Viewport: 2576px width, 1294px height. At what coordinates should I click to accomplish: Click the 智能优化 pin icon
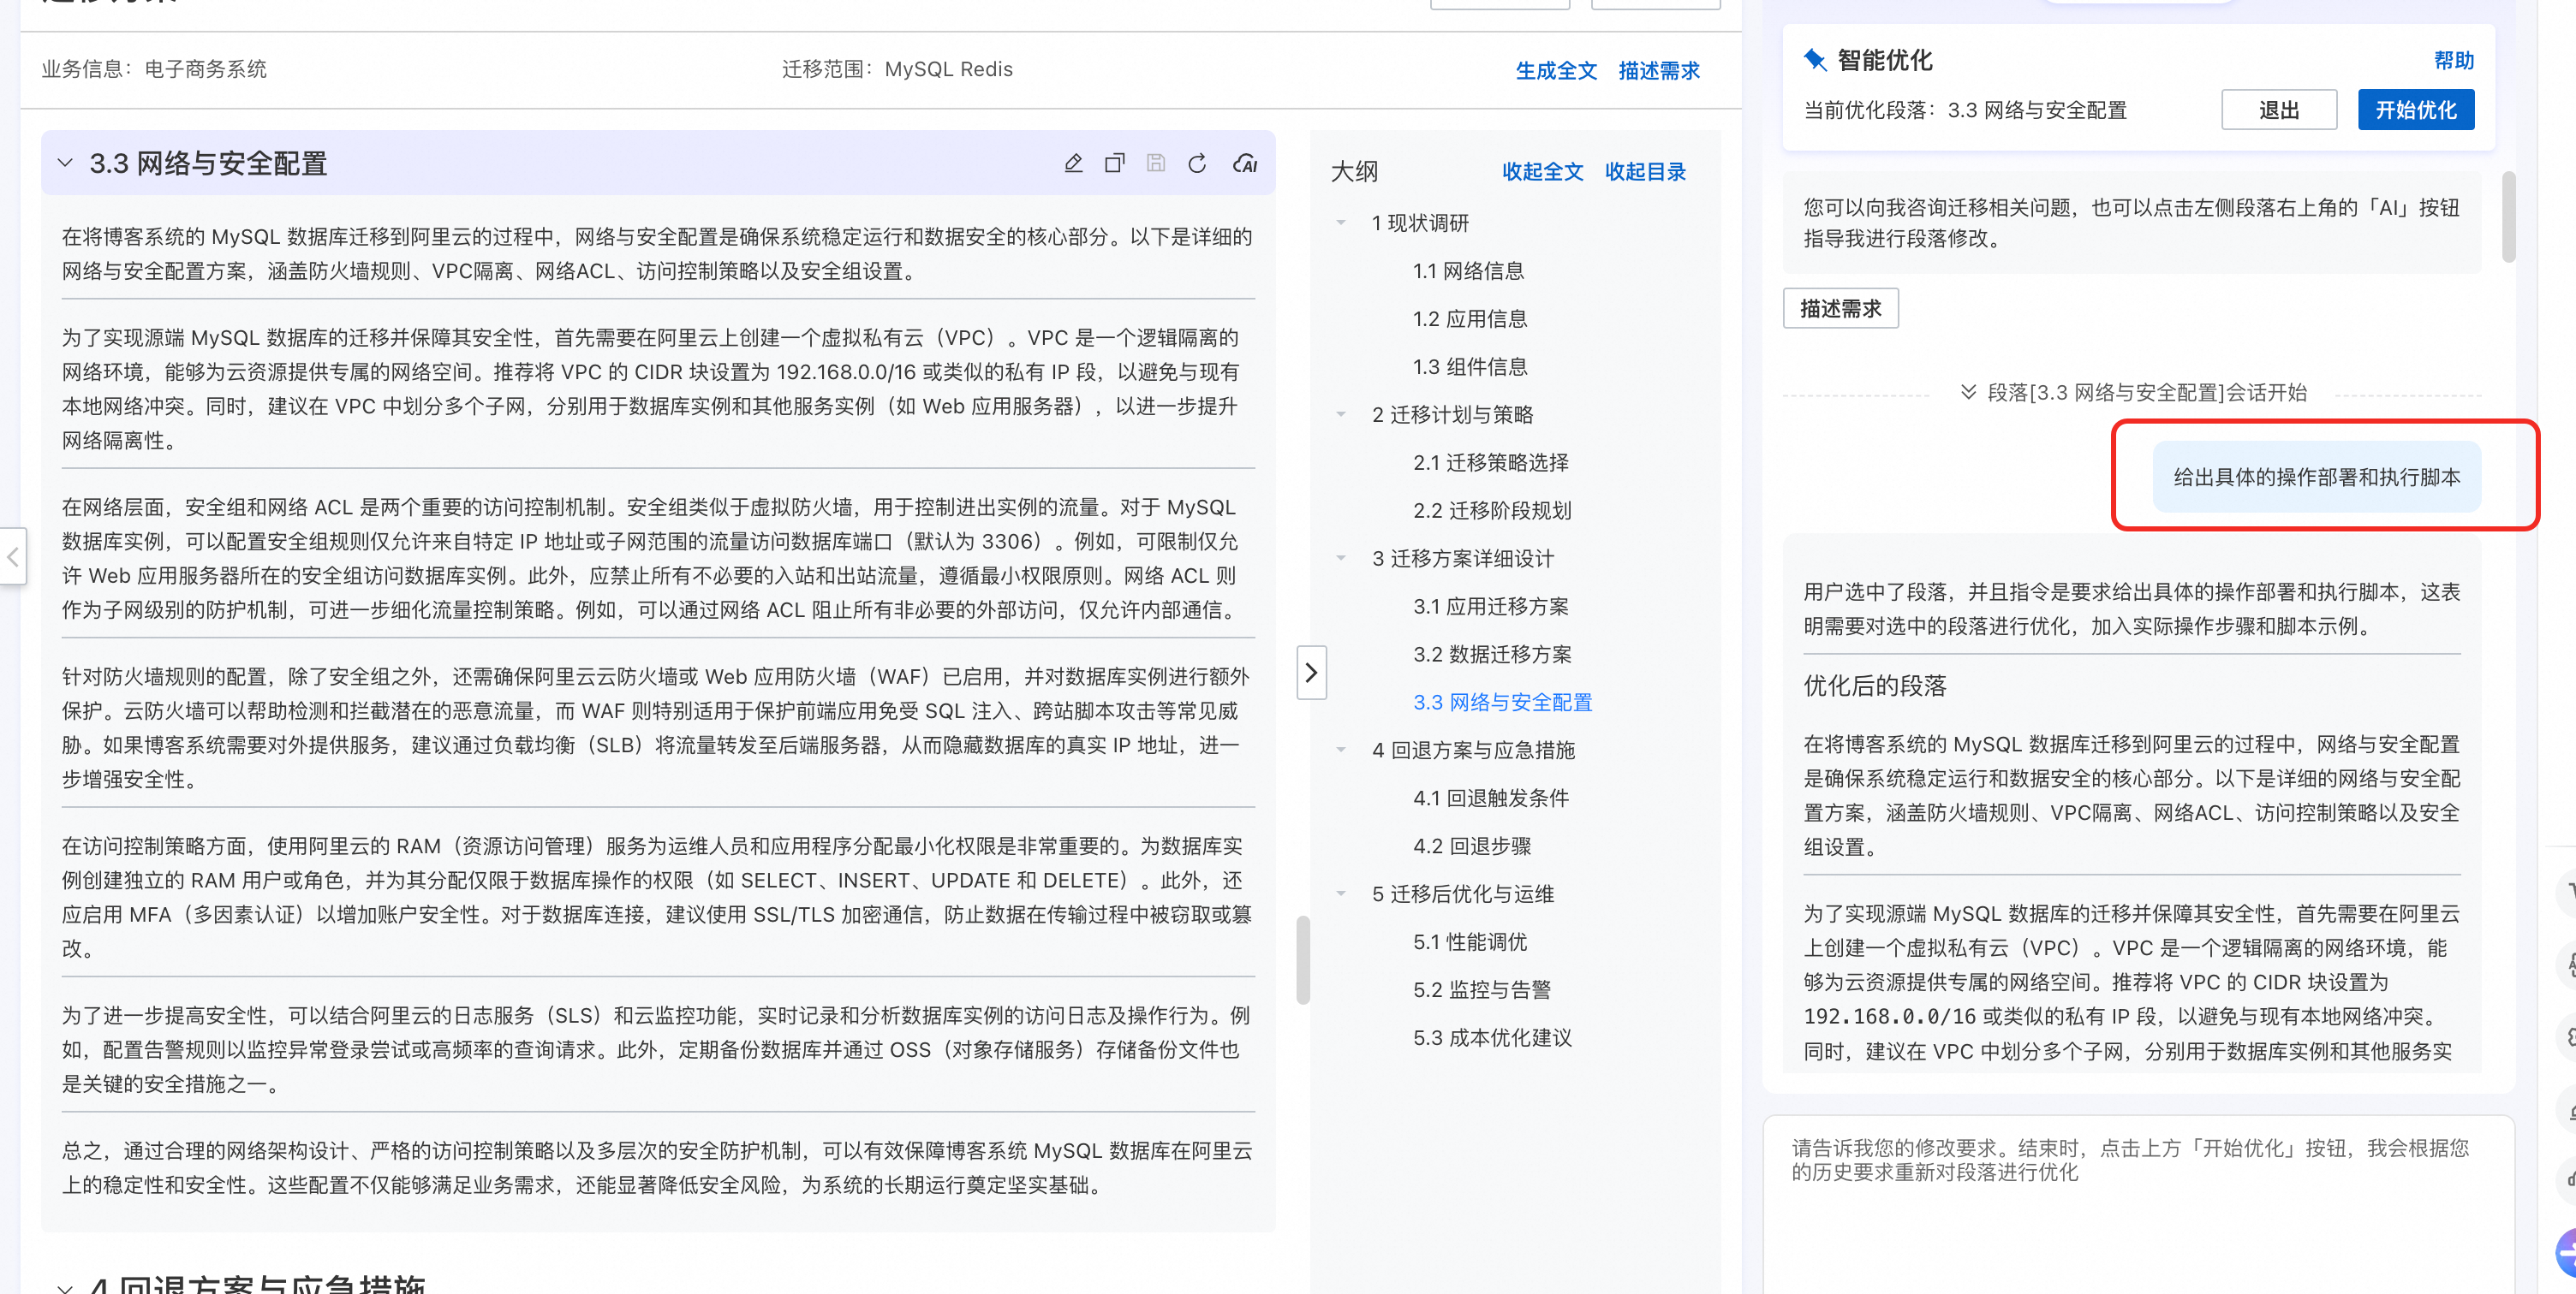coord(1814,60)
